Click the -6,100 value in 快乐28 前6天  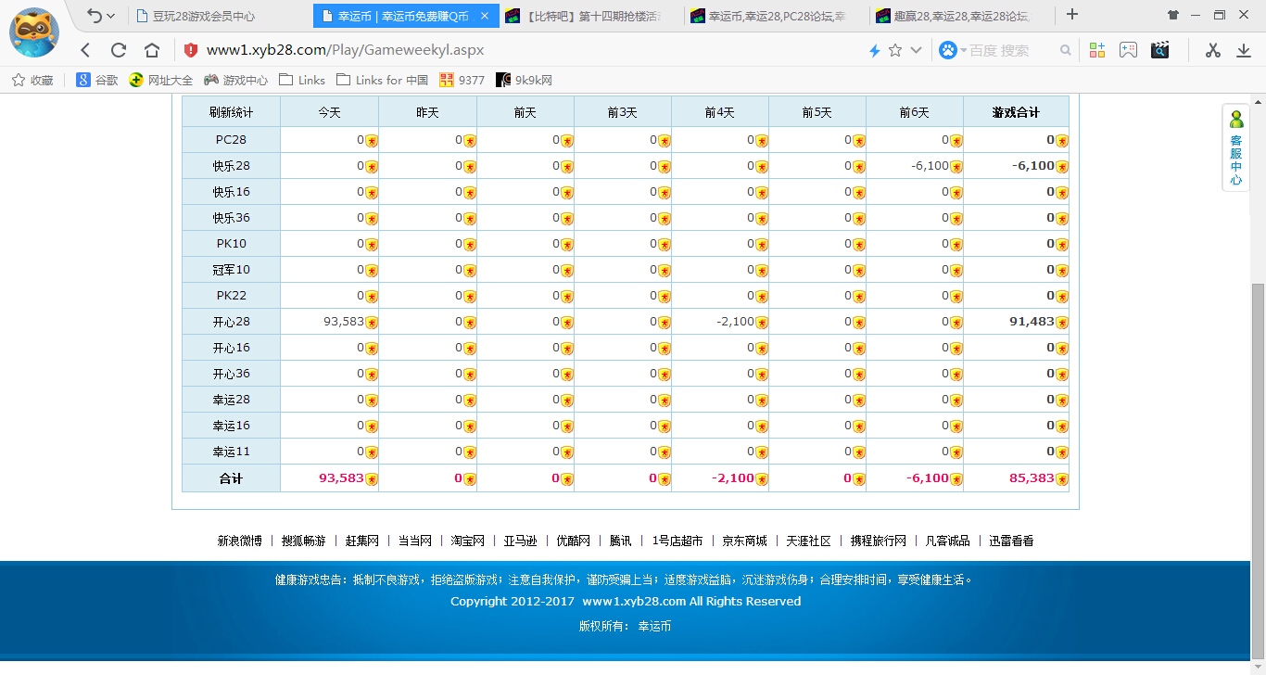(931, 166)
